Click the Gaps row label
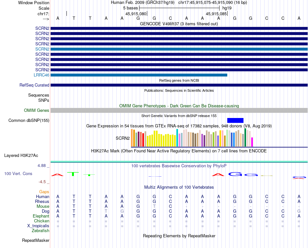 pyautogui.click(x=44, y=192)
